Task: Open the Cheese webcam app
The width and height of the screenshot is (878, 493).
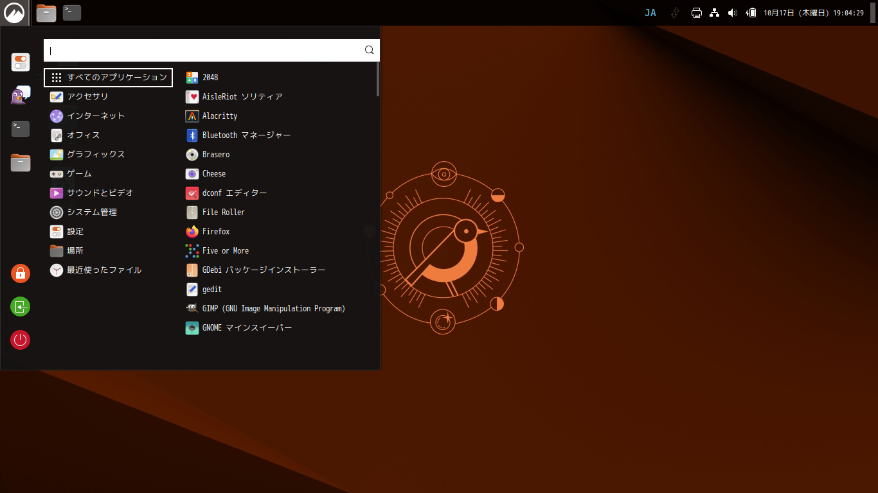Action: [213, 174]
